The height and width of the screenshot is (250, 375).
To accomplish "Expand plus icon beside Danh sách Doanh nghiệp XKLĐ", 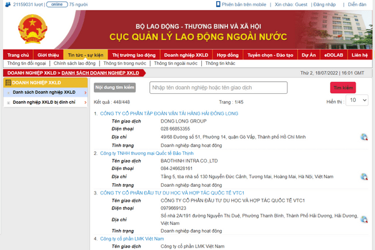I will tap(9, 92).
